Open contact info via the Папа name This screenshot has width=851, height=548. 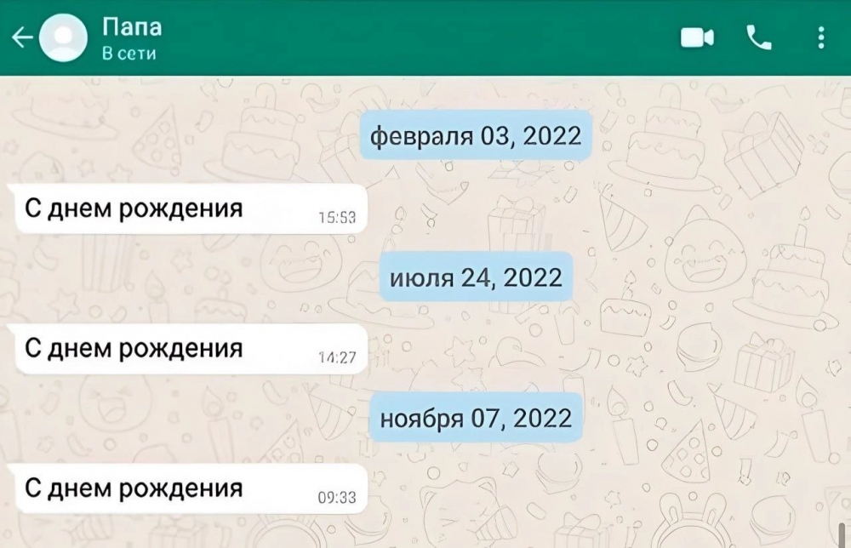click(x=132, y=27)
